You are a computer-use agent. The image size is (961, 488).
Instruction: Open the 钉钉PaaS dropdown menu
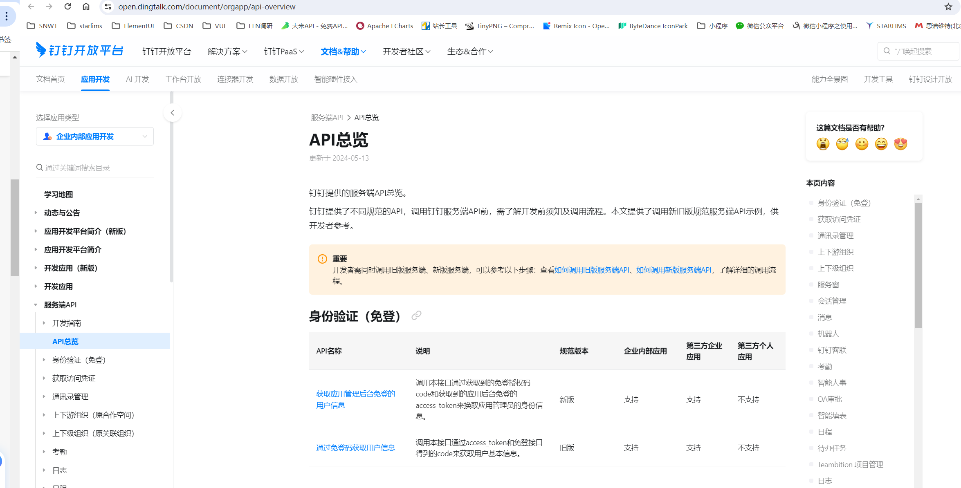click(284, 51)
